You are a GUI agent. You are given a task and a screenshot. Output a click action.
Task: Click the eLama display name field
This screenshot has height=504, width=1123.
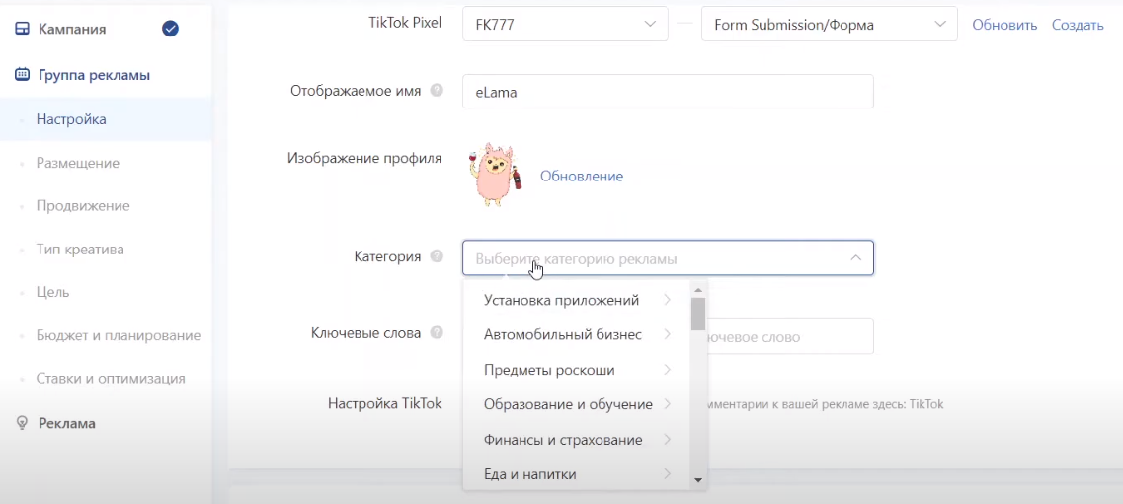[668, 92]
